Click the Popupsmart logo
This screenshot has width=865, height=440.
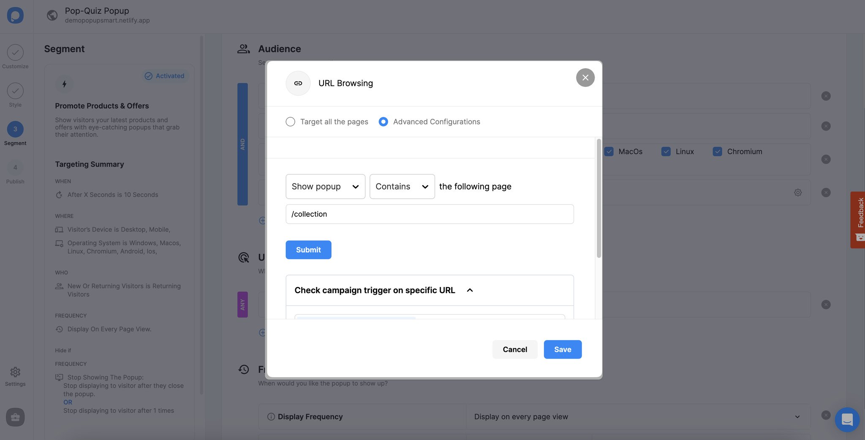(15, 16)
